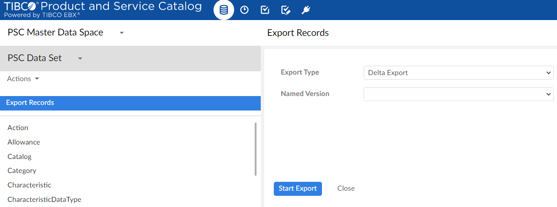Click the Start Export button
The width and height of the screenshot is (557, 207).
click(298, 189)
